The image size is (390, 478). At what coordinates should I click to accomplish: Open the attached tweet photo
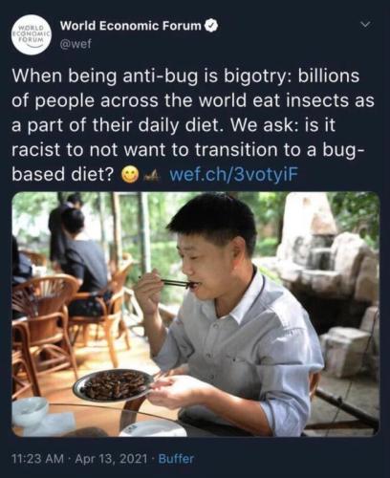click(x=196, y=315)
